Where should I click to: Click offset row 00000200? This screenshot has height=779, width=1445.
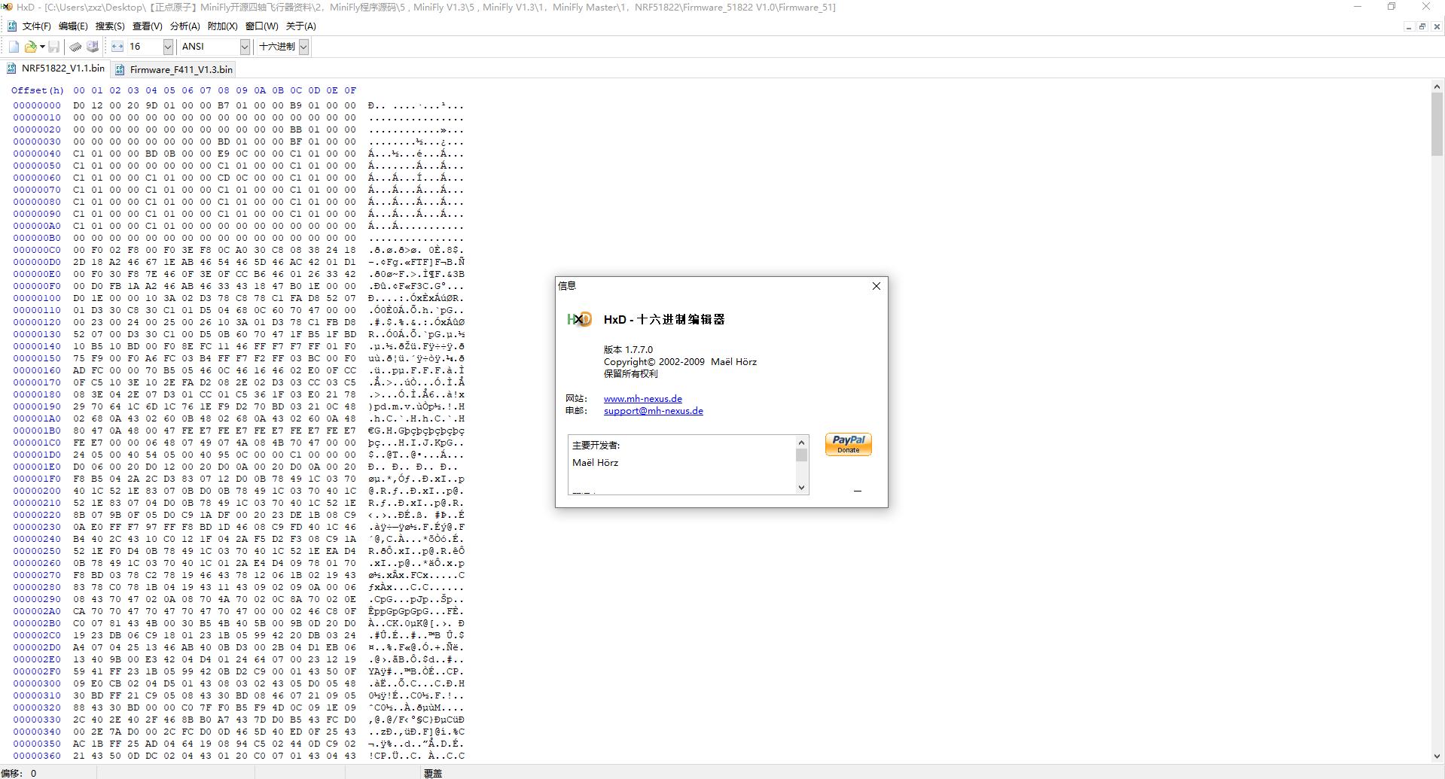(37, 491)
